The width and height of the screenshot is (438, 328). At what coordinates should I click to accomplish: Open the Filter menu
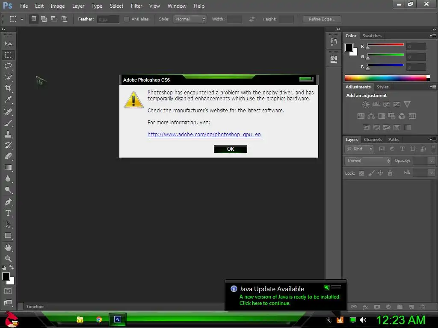(x=136, y=6)
